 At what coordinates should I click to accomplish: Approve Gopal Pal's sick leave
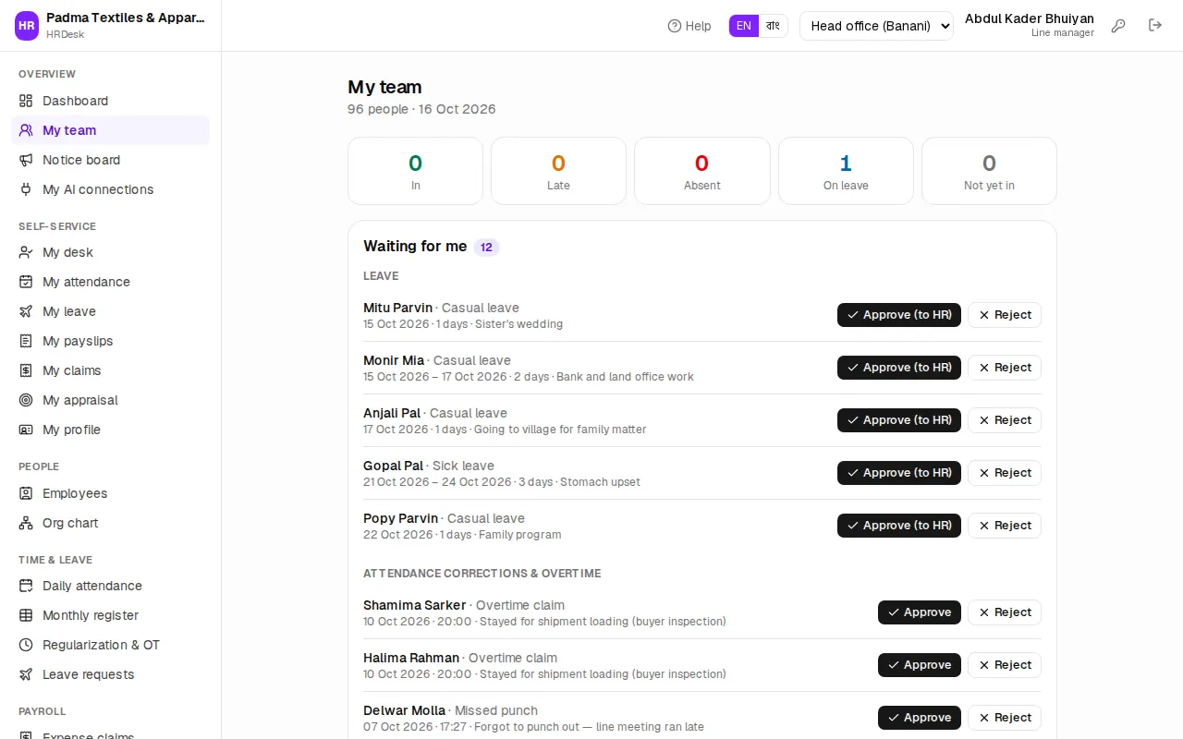tap(899, 473)
